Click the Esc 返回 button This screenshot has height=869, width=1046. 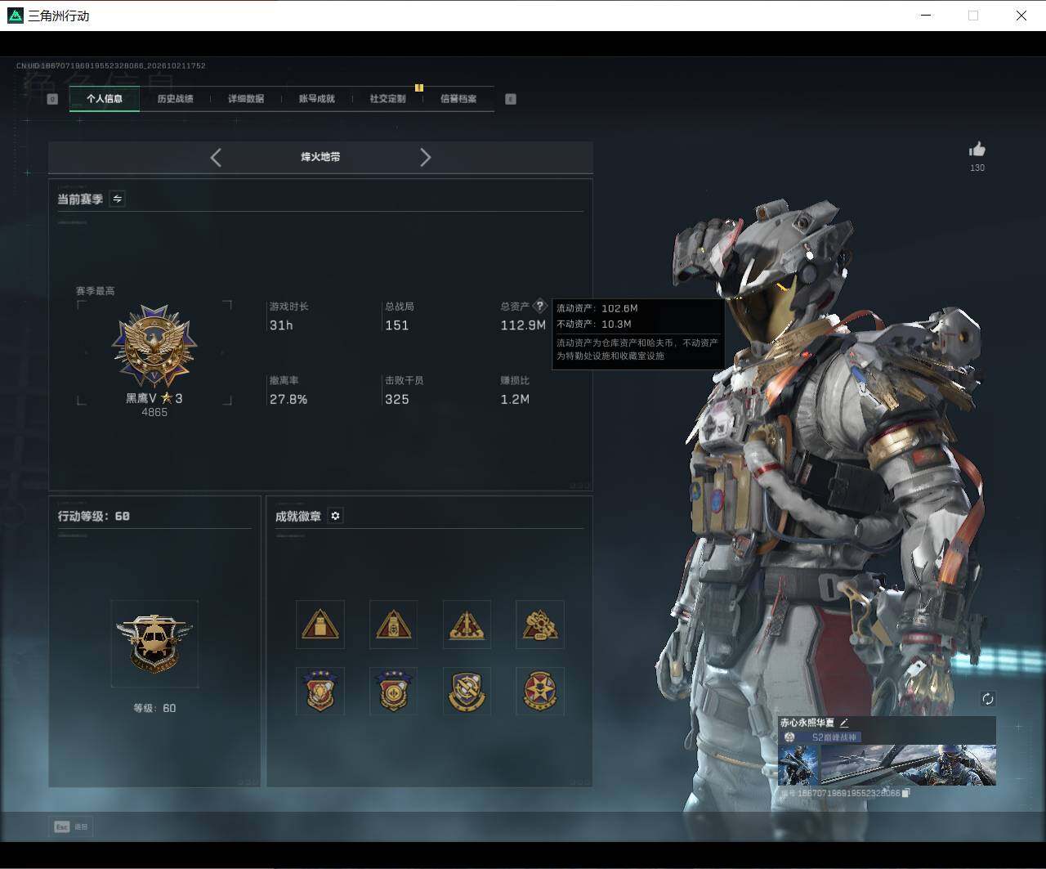pyautogui.click(x=70, y=826)
